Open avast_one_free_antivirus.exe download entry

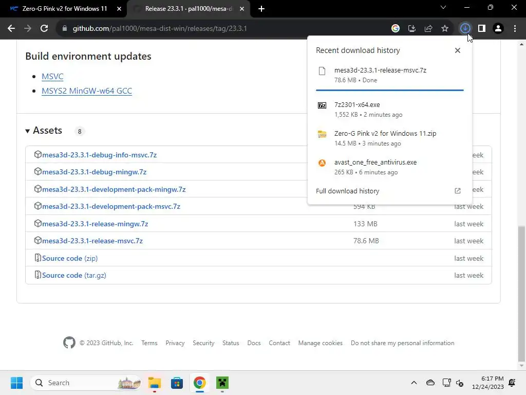point(389,167)
